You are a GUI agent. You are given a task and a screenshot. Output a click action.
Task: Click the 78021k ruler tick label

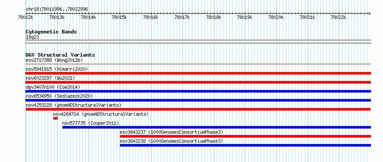click(307, 17)
